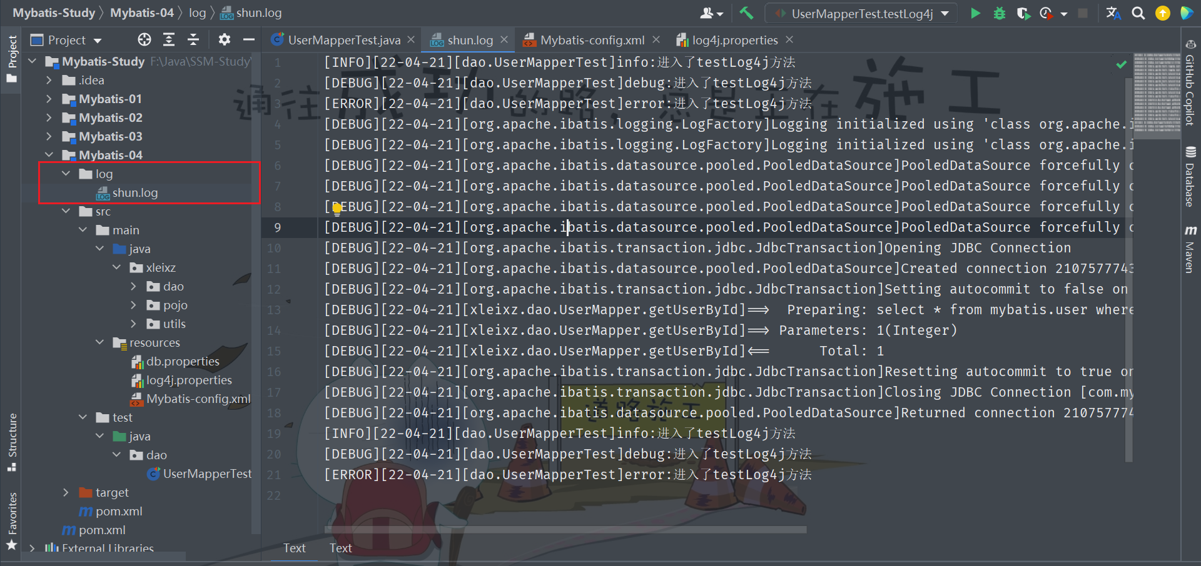Expand the target folder
This screenshot has height=566, width=1201.
[x=66, y=492]
